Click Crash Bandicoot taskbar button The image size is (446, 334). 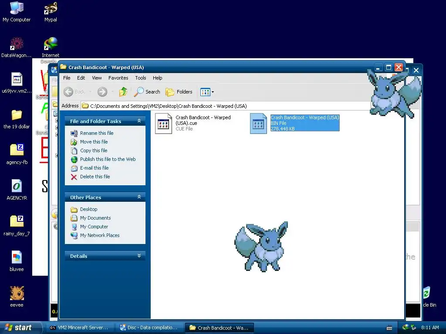(x=219, y=328)
